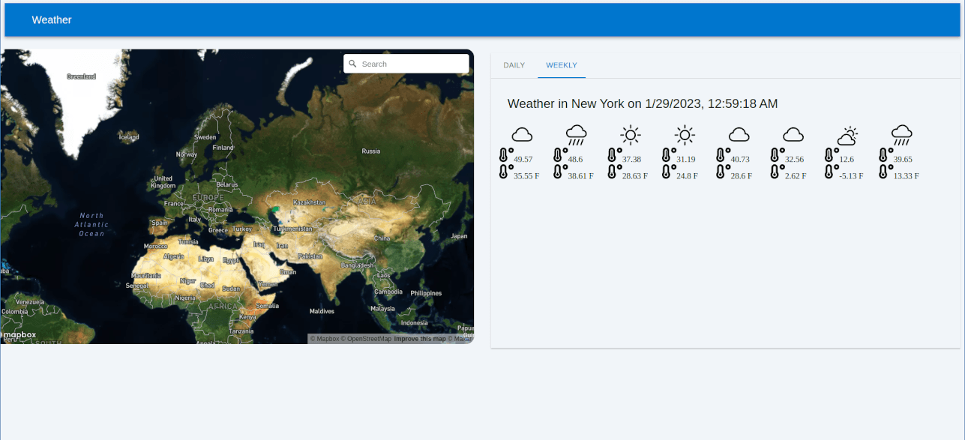965x440 pixels.
Task: Click the Mapbox logo on the map
Action: (x=19, y=334)
